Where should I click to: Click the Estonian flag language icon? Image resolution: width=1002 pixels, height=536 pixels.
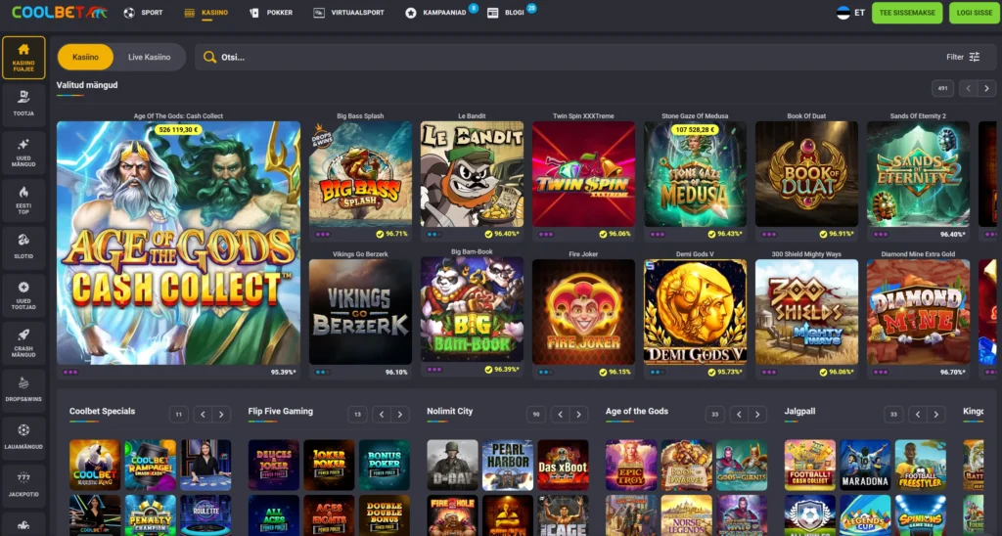[843, 13]
